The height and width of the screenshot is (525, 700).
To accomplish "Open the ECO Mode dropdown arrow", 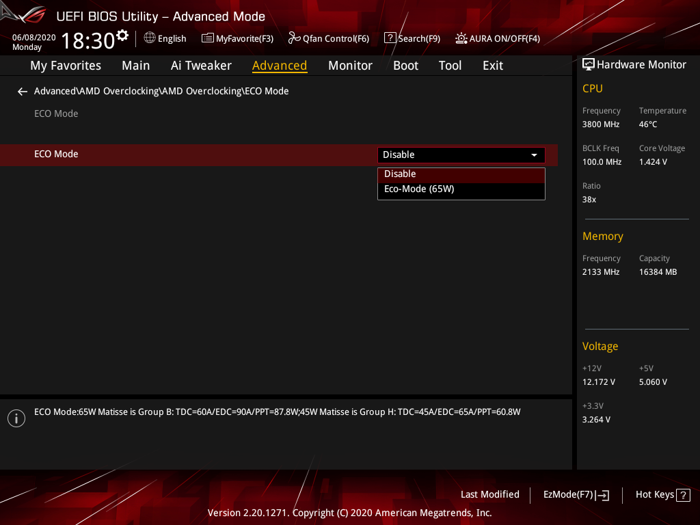I will point(534,155).
